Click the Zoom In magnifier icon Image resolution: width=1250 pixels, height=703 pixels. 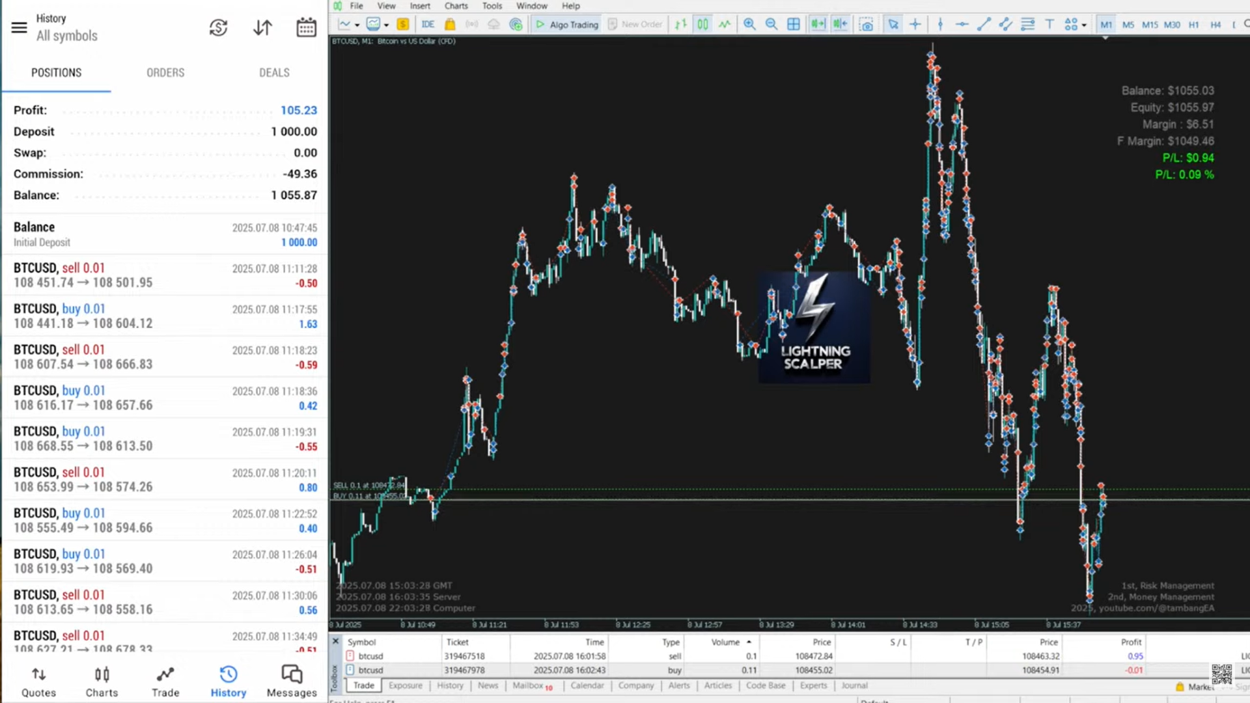[749, 24]
